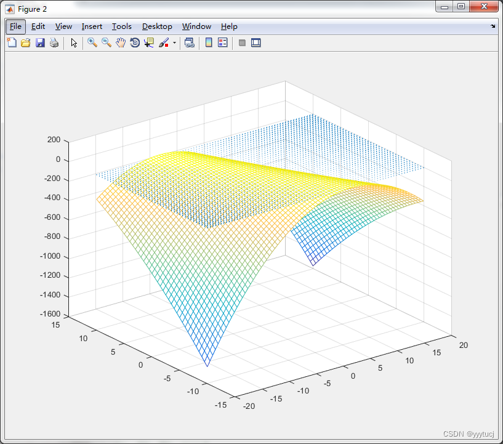503x444 pixels.
Task: Open the Tools menu
Action: tap(121, 26)
